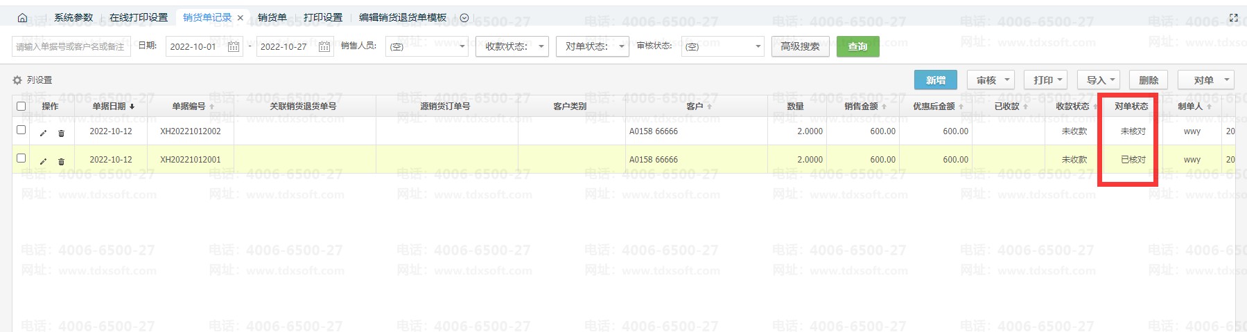Screen dimensions: 1247x332
Task: Select the checkbox for order XH20221012002
Action: (x=21, y=130)
